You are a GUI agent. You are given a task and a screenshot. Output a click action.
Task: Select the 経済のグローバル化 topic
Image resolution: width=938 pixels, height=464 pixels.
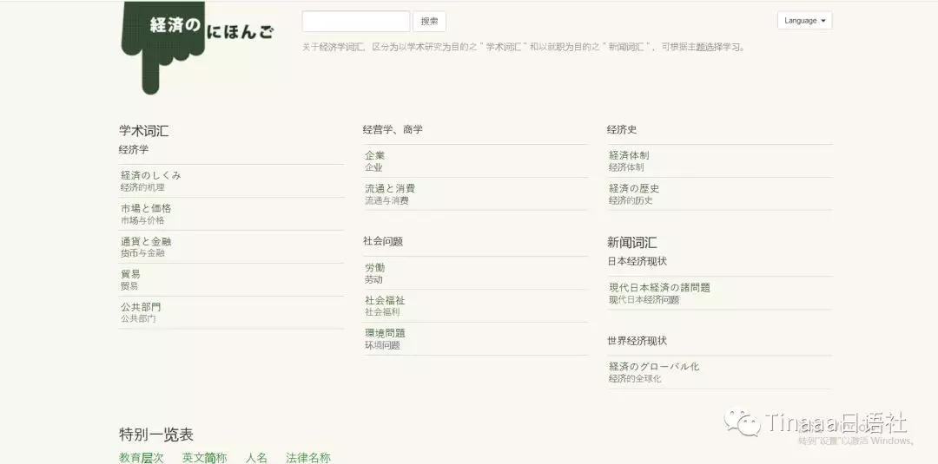coord(654,367)
